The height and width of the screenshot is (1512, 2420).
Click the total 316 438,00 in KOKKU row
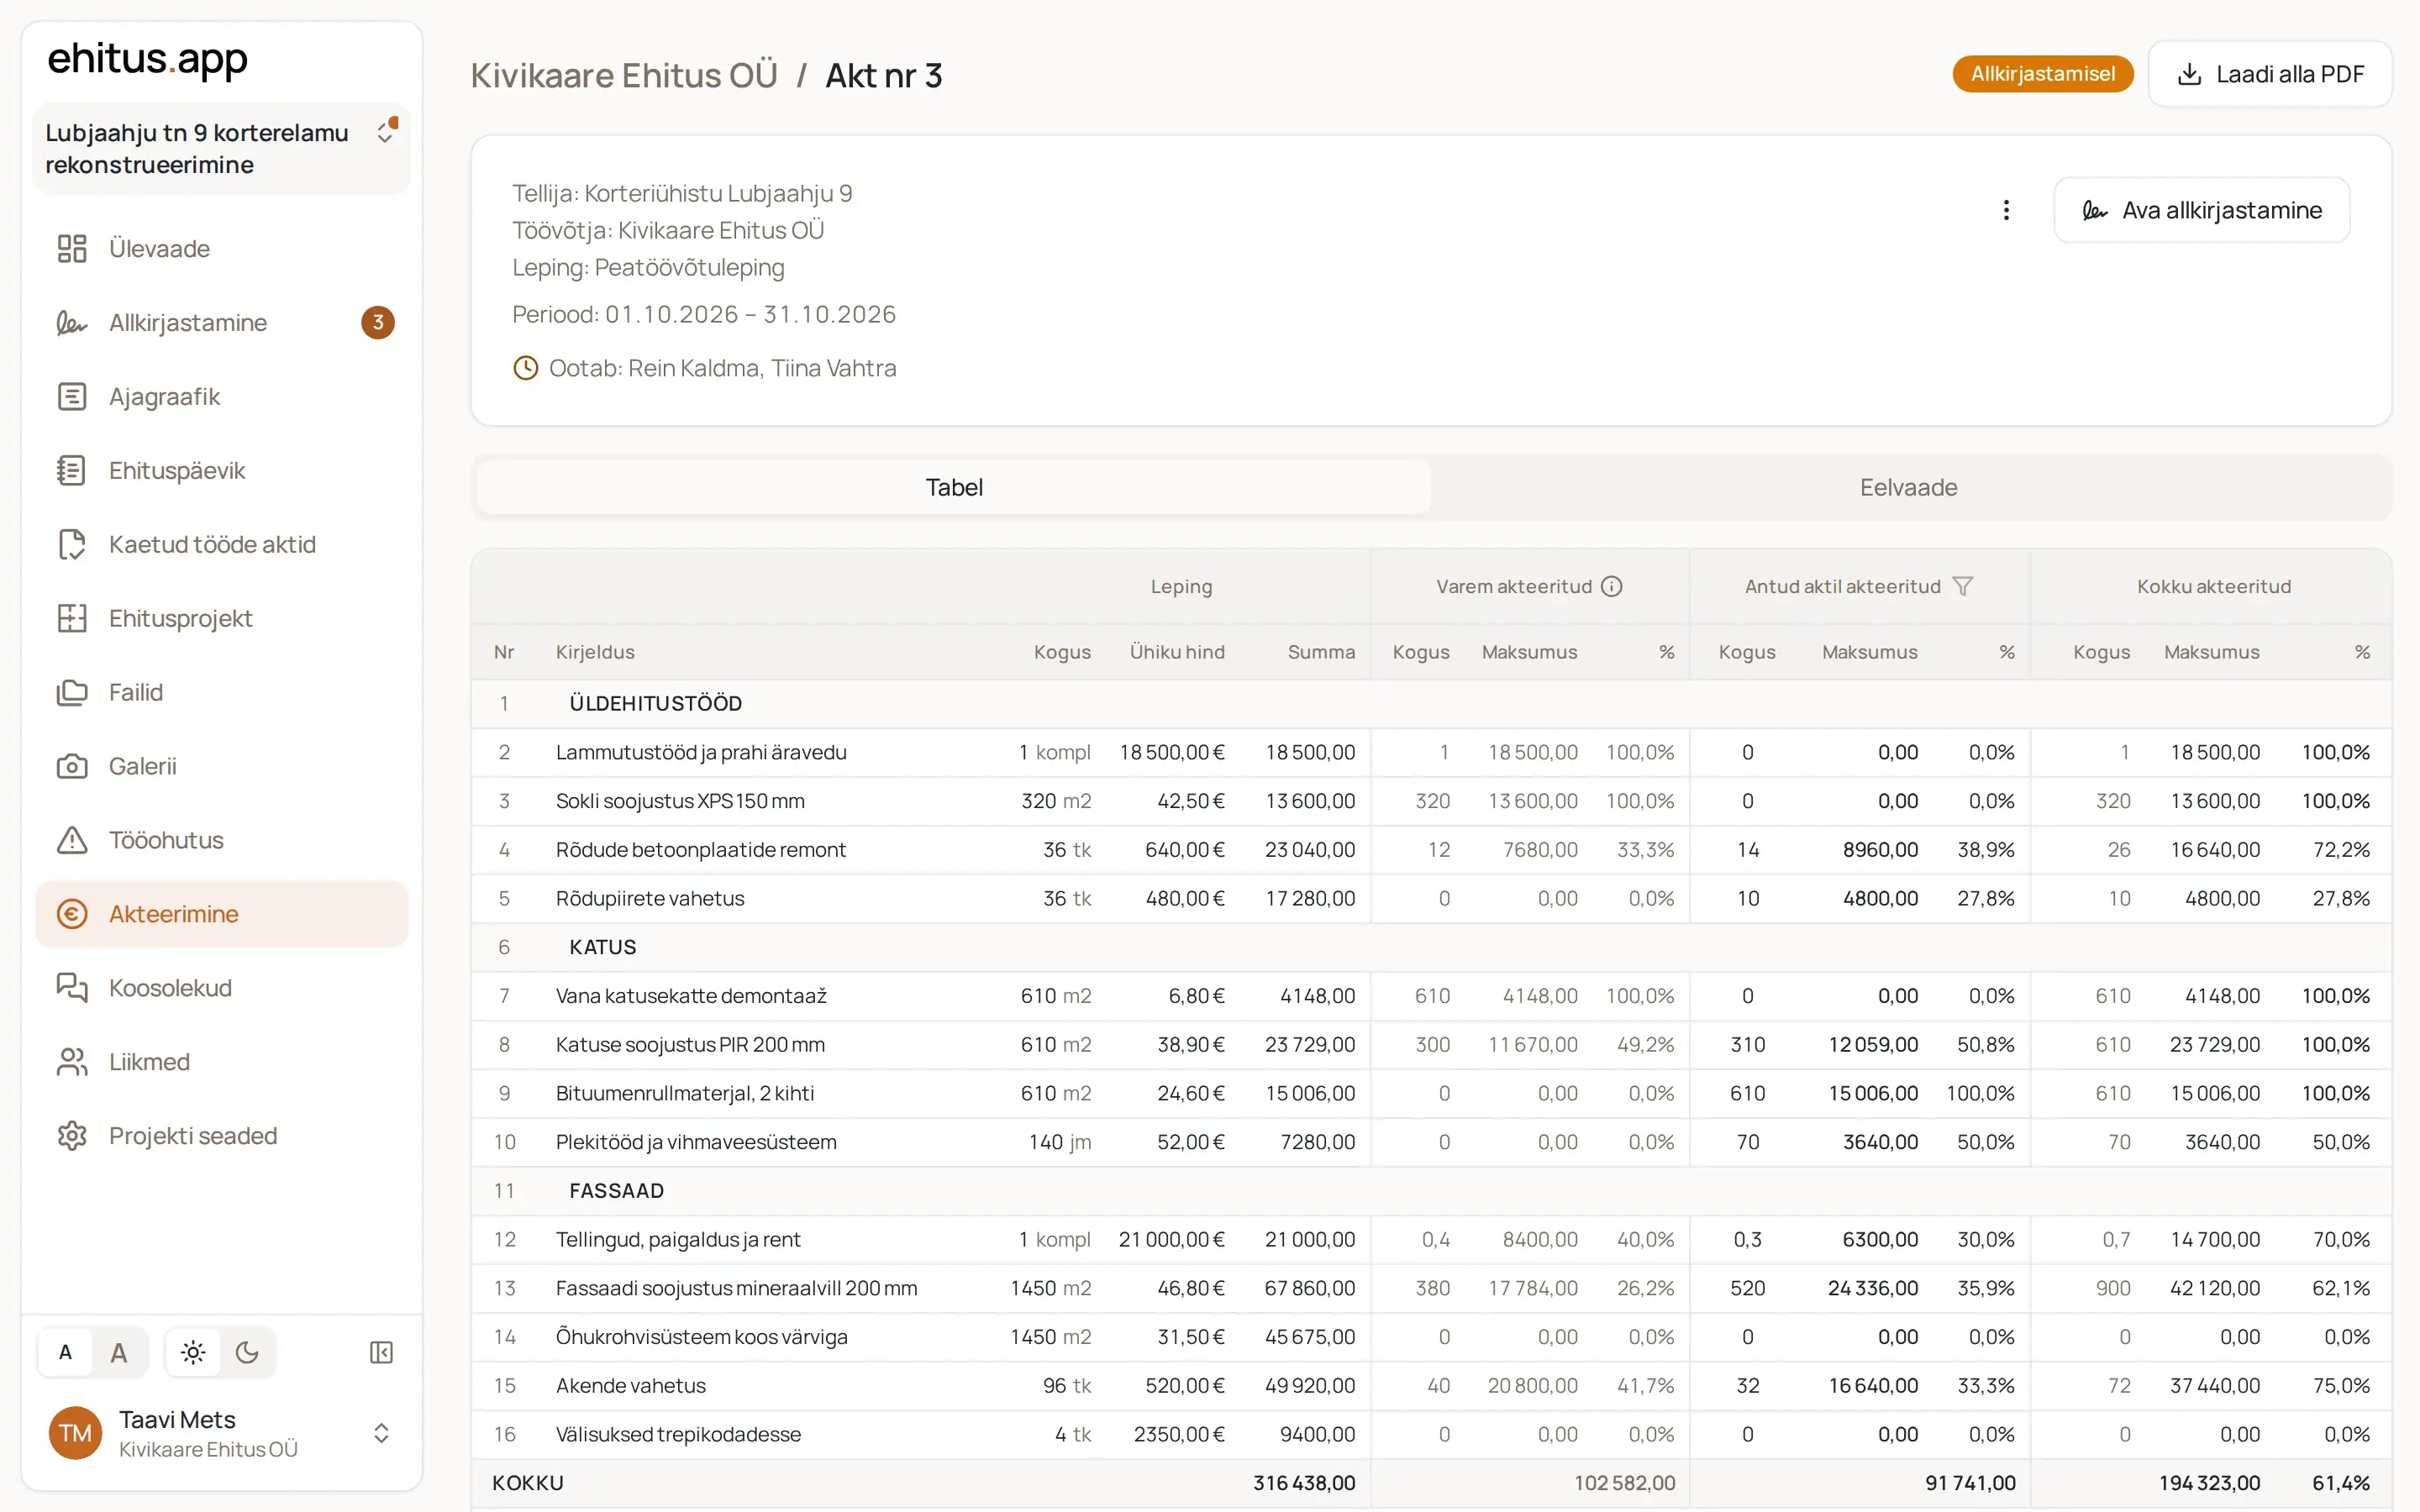pyautogui.click(x=1304, y=1483)
